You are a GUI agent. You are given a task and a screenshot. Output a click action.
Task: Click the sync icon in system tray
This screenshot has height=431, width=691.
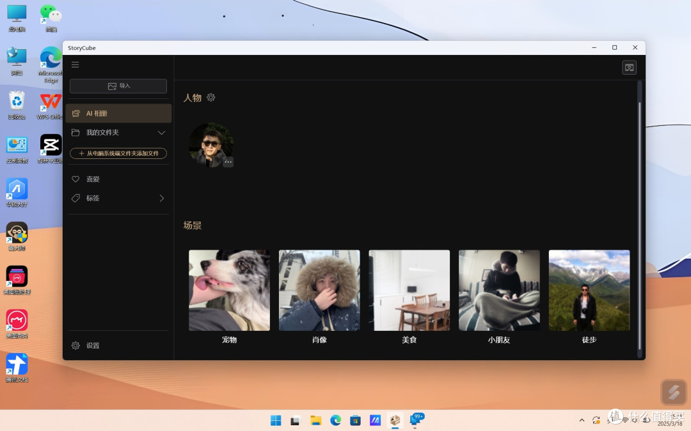[x=596, y=420]
